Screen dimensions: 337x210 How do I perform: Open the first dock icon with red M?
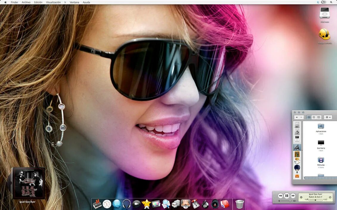coord(97,204)
